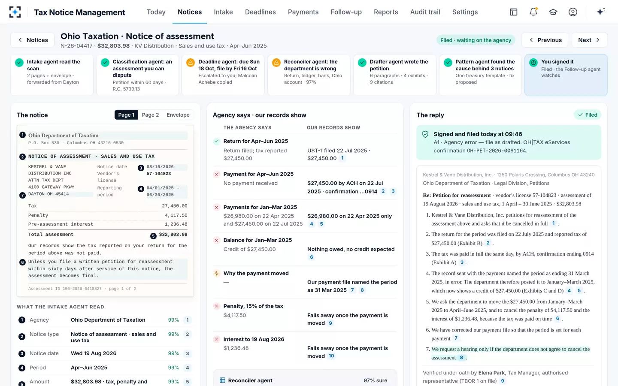The height and width of the screenshot is (386, 618).
Task: Click citation 10 in the Interest row
Action: tap(331, 356)
